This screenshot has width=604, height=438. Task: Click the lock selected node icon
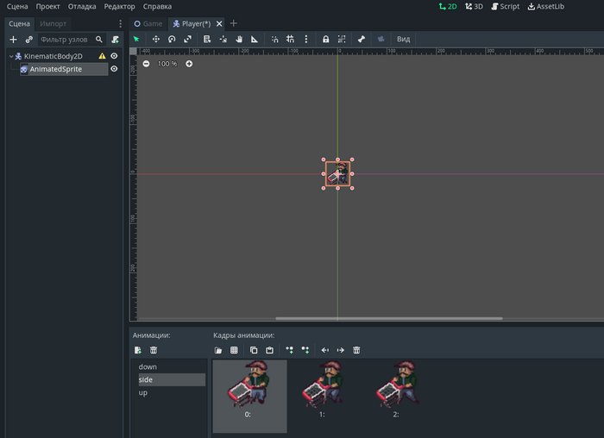(325, 40)
